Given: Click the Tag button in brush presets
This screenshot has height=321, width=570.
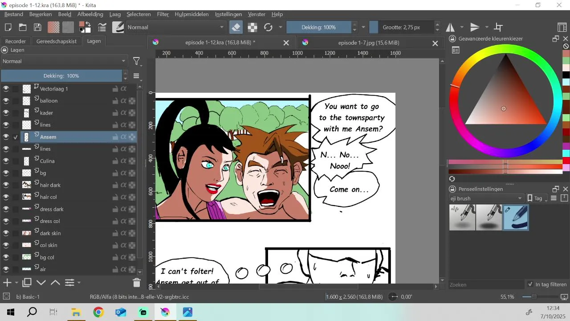Looking at the screenshot, I should pyautogui.click(x=537, y=198).
